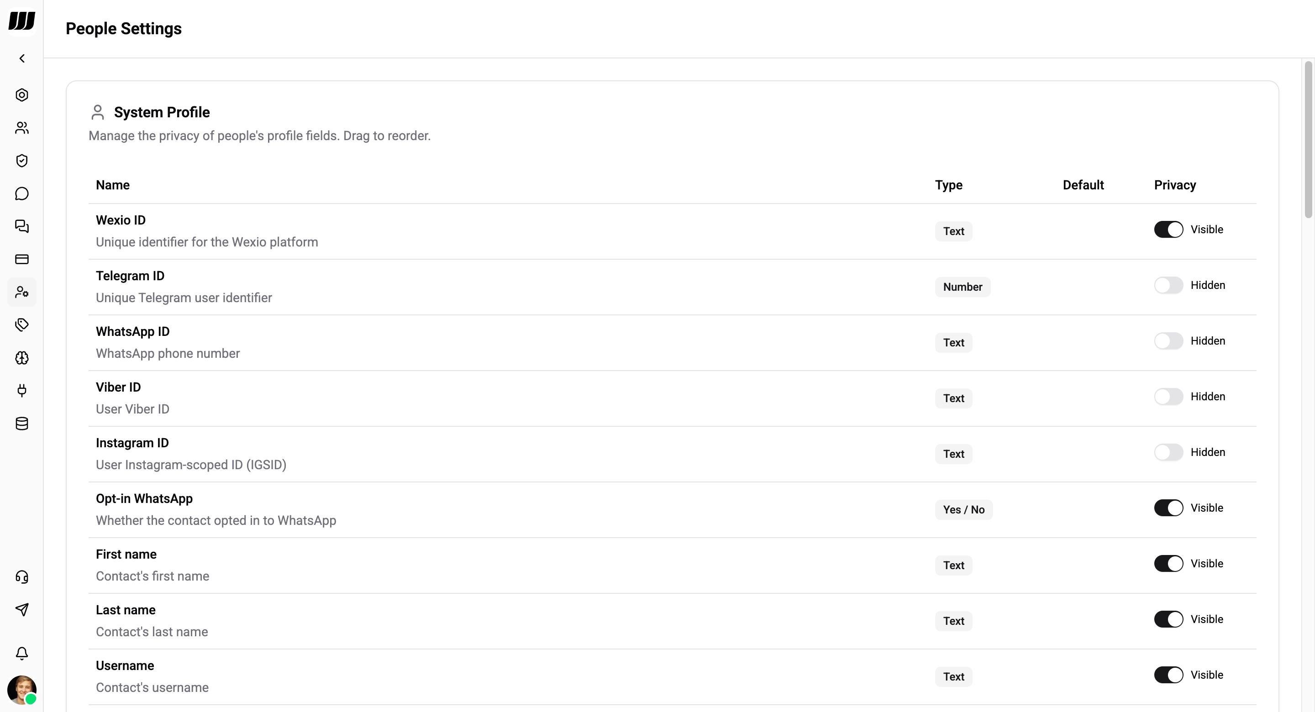Open the headset support icon
Image resolution: width=1315 pixels, height=712 pixels.
click(x=22, y=577)
